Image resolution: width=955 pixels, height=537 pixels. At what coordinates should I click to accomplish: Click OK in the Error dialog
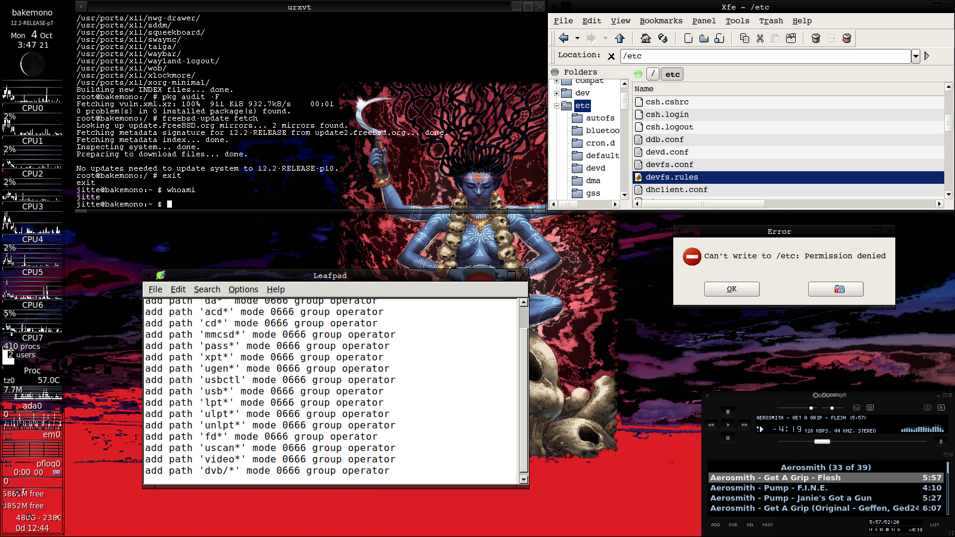tap(731, 289)
